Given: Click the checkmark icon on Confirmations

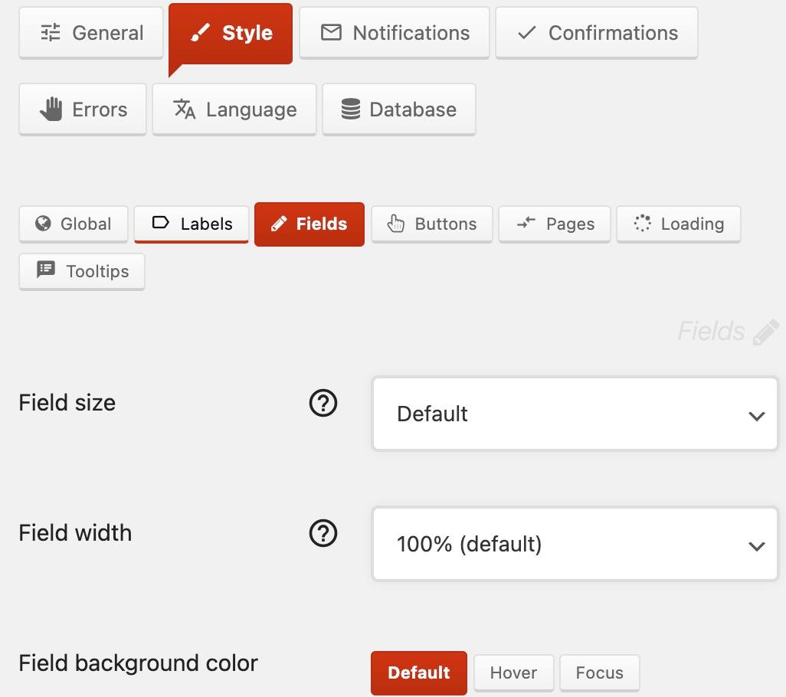Looking at the screenshot, I should (527, 33).
